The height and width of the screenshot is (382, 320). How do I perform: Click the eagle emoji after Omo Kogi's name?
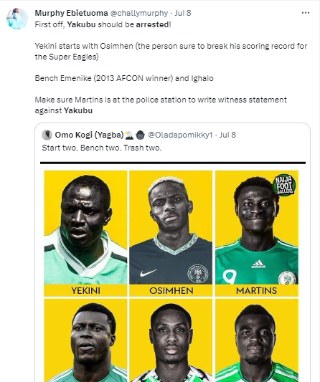129,135
